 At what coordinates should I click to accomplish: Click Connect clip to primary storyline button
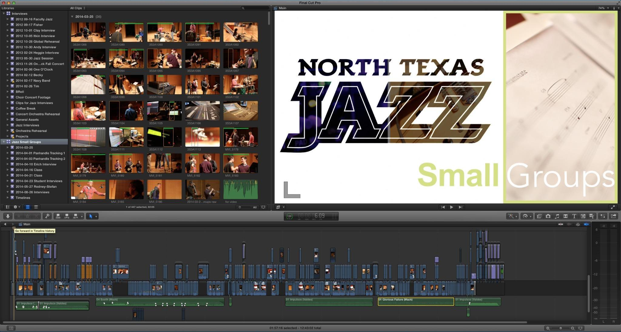coord(58,216)
